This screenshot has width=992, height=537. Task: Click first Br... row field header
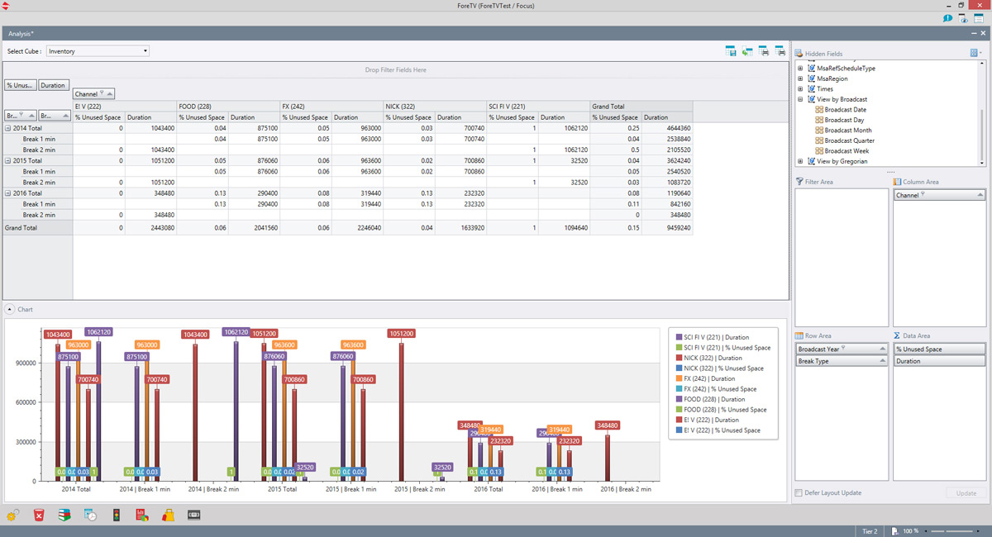21,116
